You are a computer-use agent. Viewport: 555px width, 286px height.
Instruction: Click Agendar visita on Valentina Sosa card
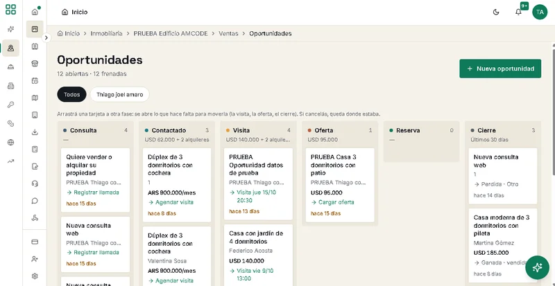pos(171,280)
